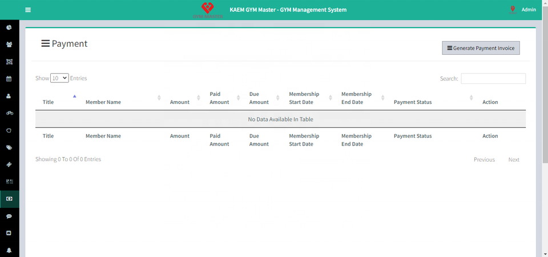Screen dimensions: 548x257
Task: Go to Next page of table
Action: click(x=514, y=160)
